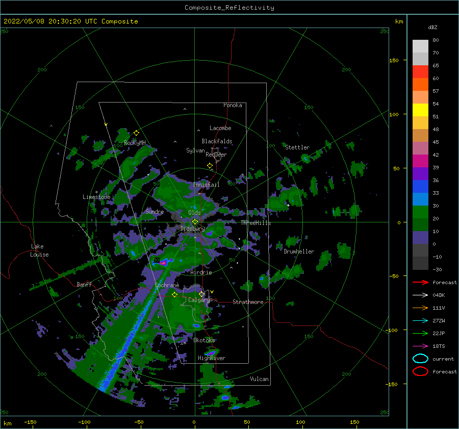Click the Limestone label

[x=96, y=197]
